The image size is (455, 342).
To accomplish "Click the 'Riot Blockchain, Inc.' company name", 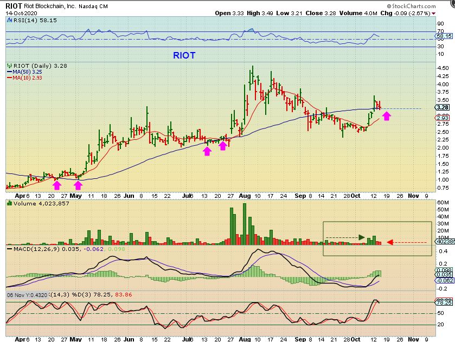I will click(50, 6).
